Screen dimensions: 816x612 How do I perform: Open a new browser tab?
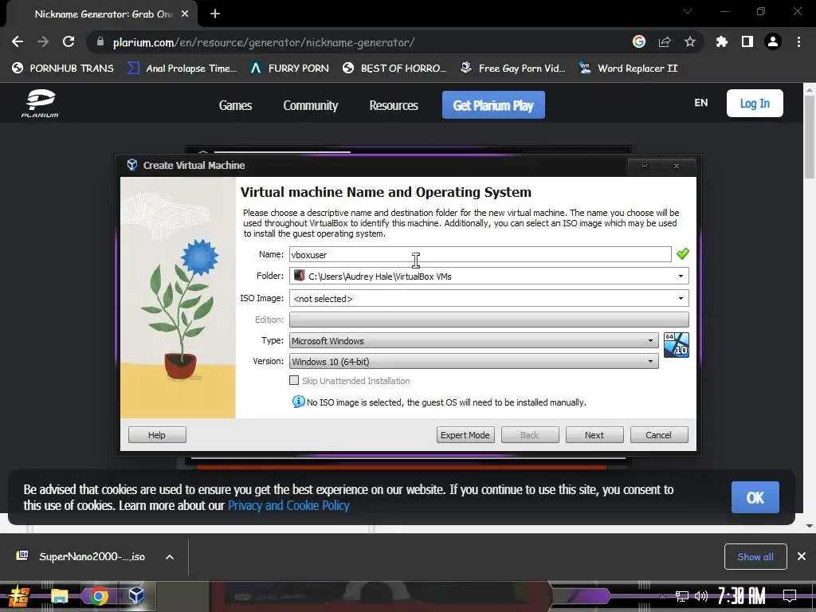point(215,14)
